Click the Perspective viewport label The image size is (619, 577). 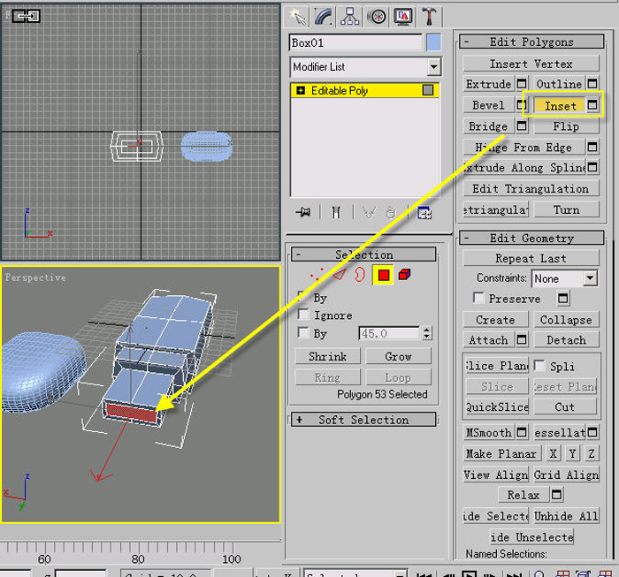(35, 277)
